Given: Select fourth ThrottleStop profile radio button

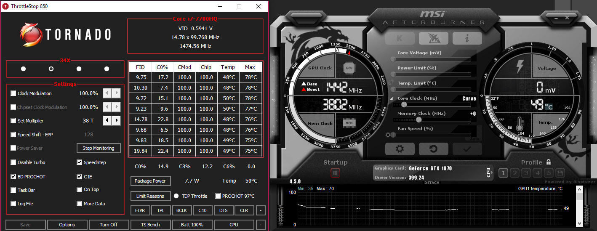Looking at the screenshot, I should coord(107,69).
